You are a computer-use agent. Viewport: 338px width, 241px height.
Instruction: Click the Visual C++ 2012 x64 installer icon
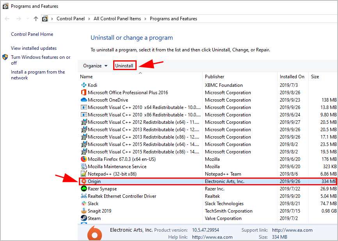[84, 122]
